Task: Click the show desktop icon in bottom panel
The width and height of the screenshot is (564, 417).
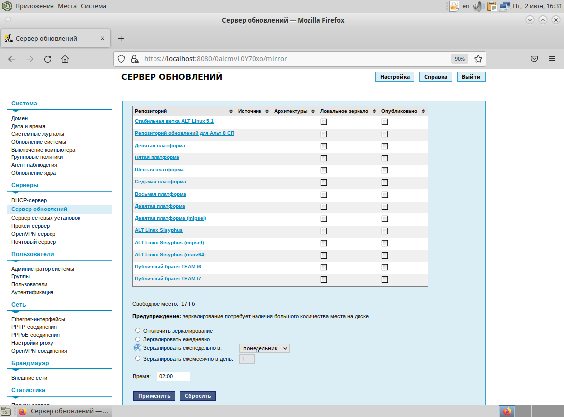Action: 6,411
